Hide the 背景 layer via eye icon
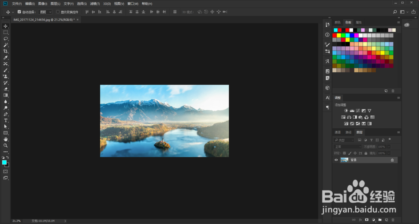This screenshot has width=419, height=224. [x=336, y=160]
